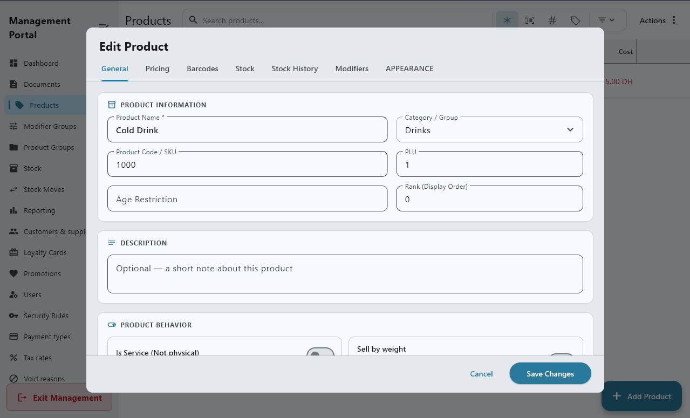The image size is (690, 418).
Task: Click the Products tag icon in the sidebar
Action: point(19,105)
